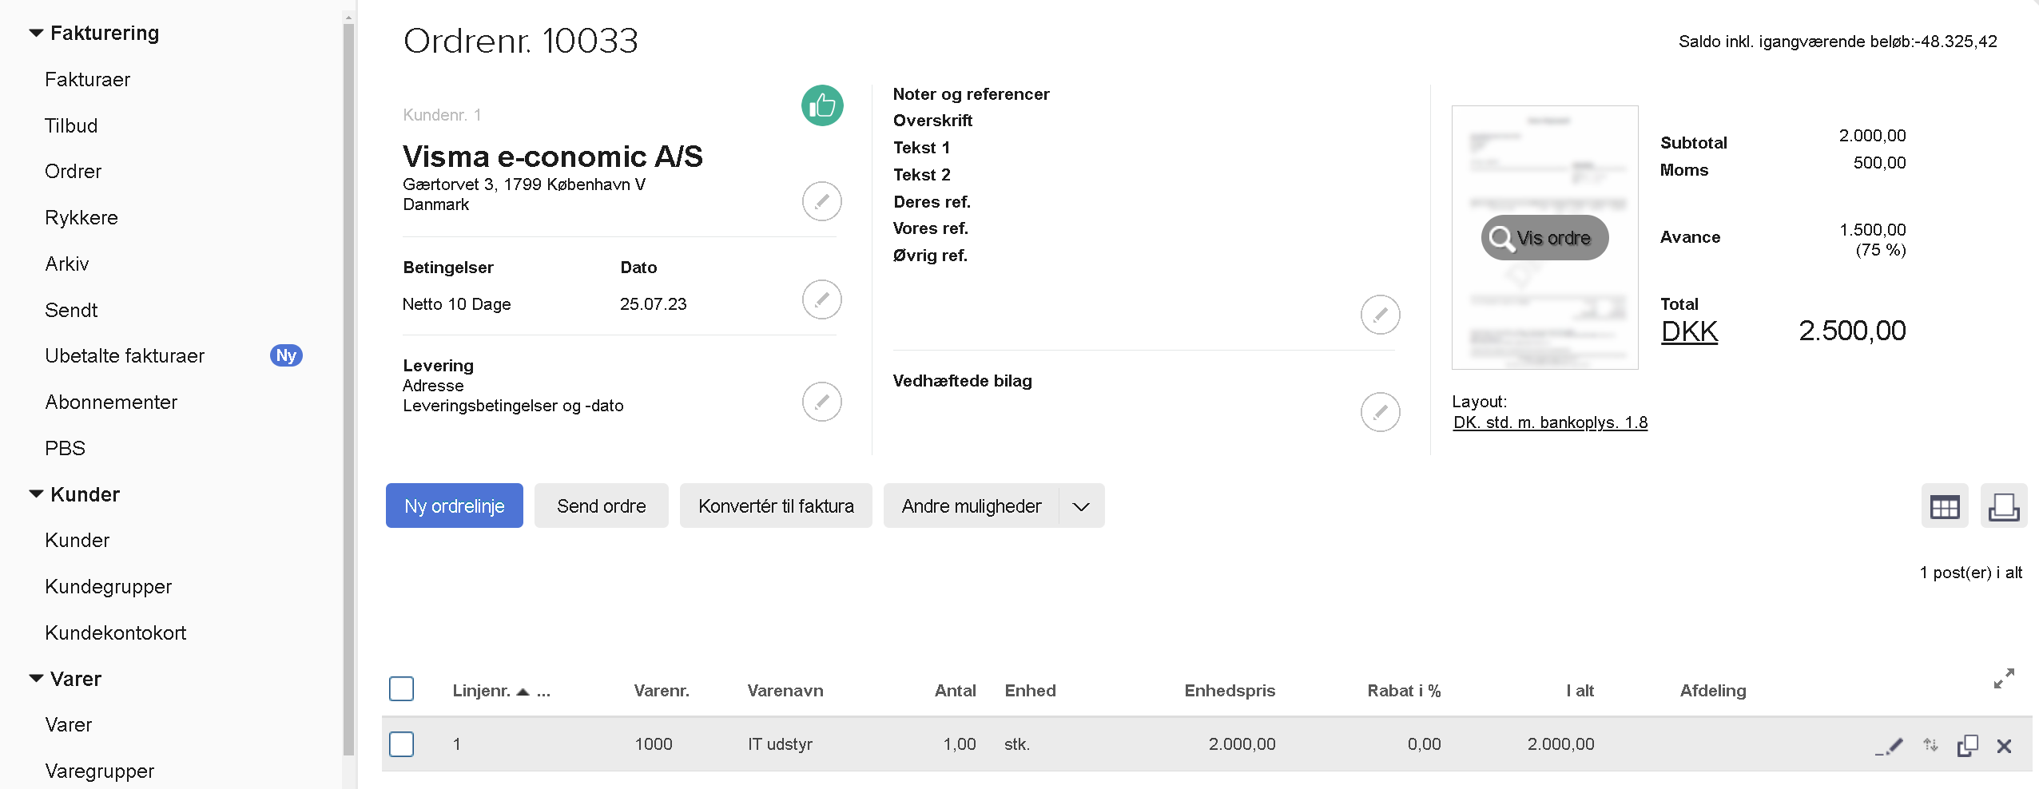Screen dimensions: 2039x789
Task: Open the Andre muligheder dropdown arrow
Action: [1081, 506]
